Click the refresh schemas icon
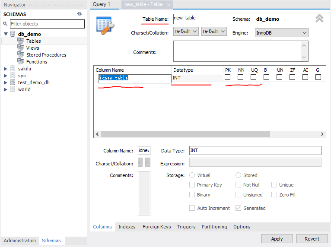This screenshot has height=247, width=331. [x=80, y=14]
